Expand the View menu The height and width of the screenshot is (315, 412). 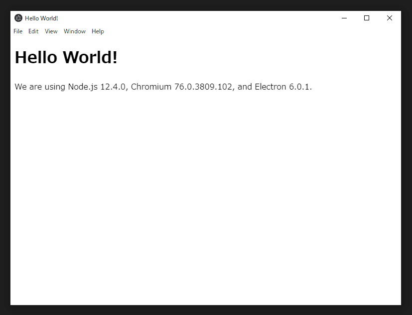pos(51,31)
